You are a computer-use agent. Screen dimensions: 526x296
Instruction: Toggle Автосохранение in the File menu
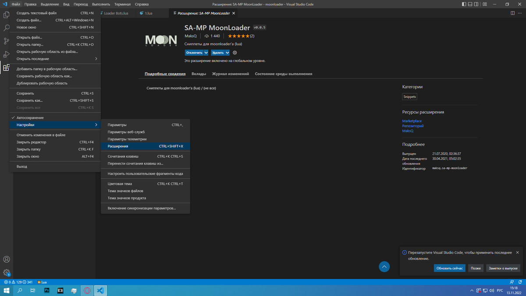(x=55, y=118)
